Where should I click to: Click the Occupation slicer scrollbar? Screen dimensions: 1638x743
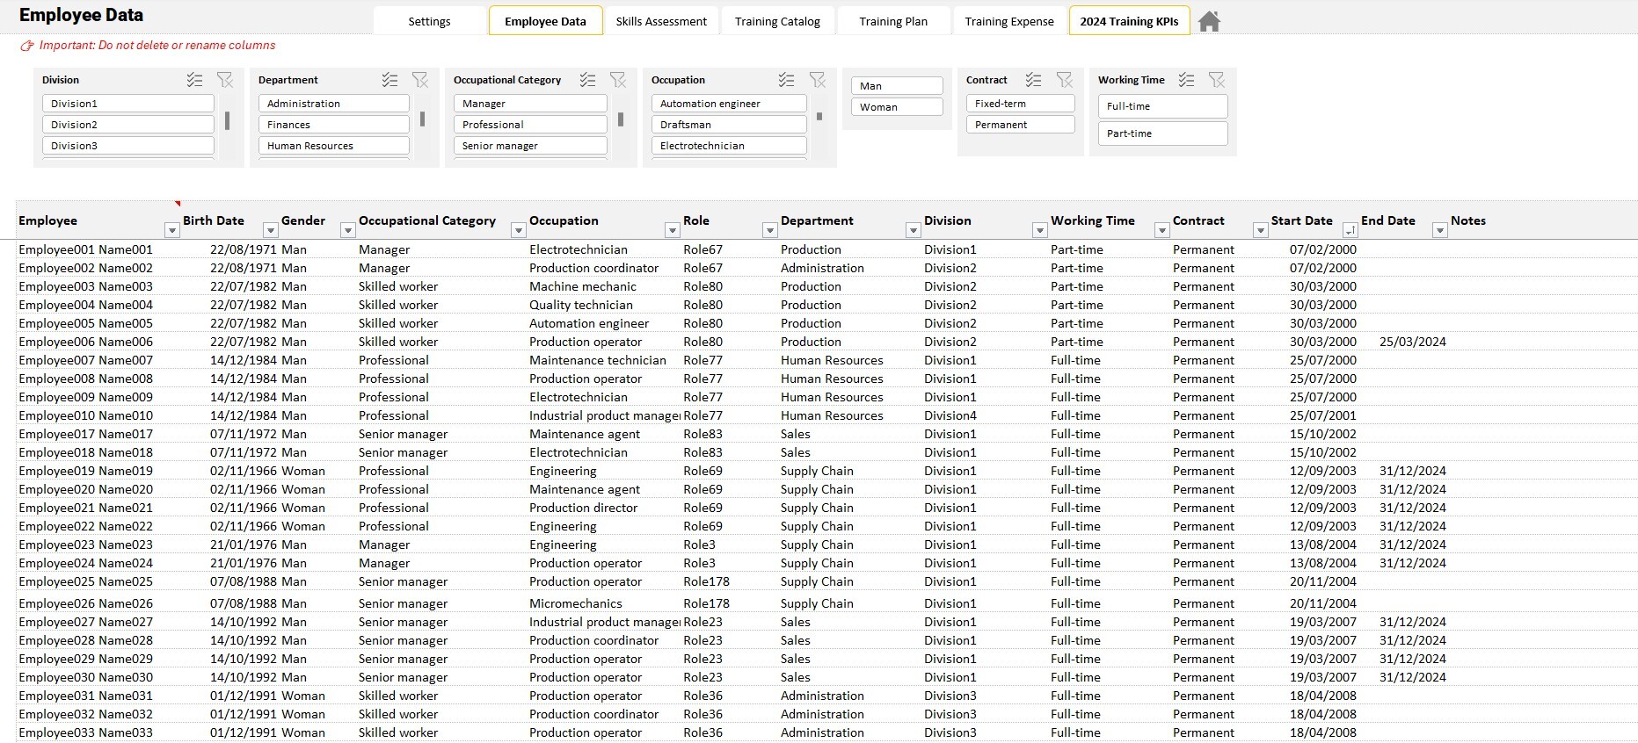[819, 116]
